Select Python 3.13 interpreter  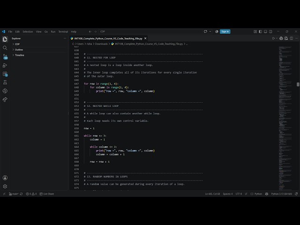point(281,194)
